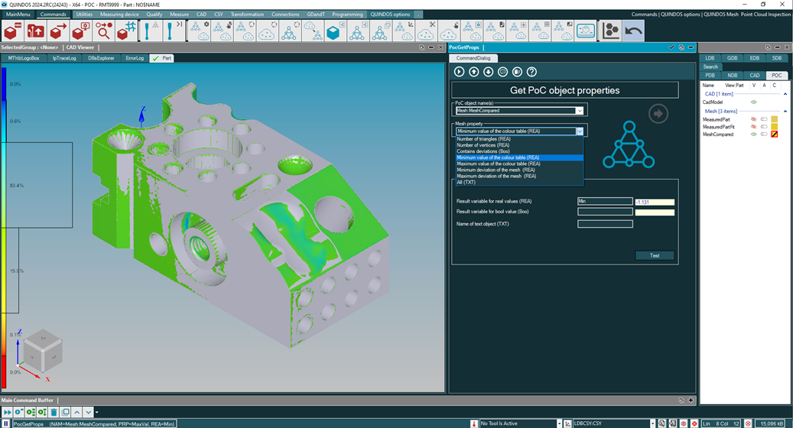Click the blue monitor screen toolbar icon
The image size is (793, 428).
coord(586,31)
